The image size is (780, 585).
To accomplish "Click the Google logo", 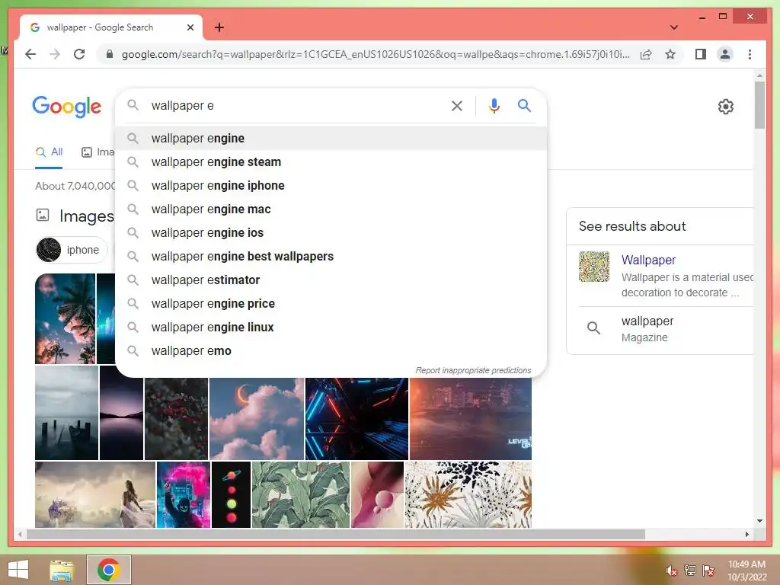I will point(67,107).
